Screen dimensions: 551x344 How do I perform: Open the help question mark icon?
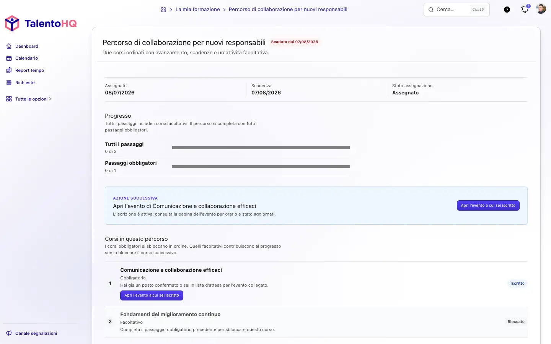coord(507,10)
